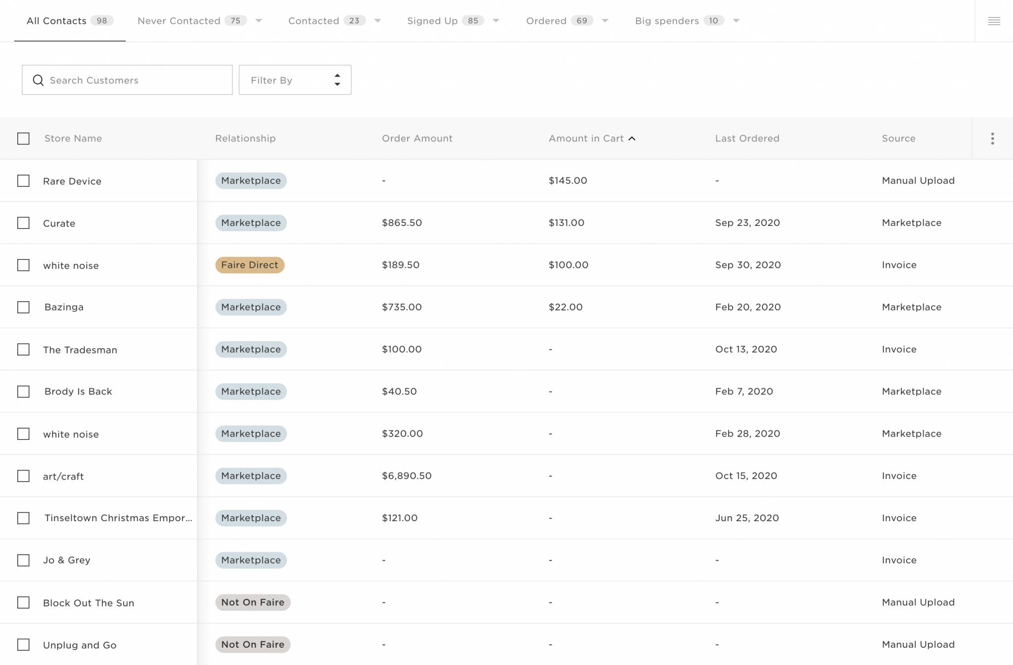Click the vertical three-dot column options icon

click(992, 138)
